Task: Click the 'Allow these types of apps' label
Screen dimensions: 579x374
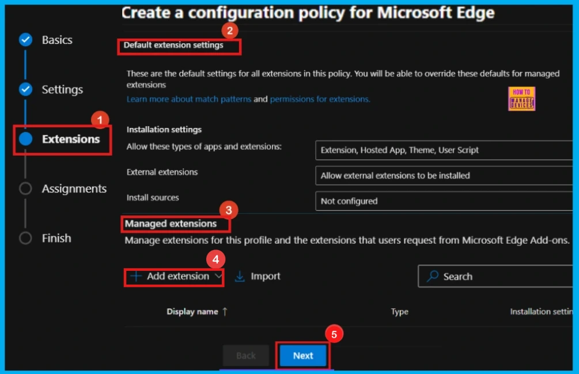Action: (204, 146)
